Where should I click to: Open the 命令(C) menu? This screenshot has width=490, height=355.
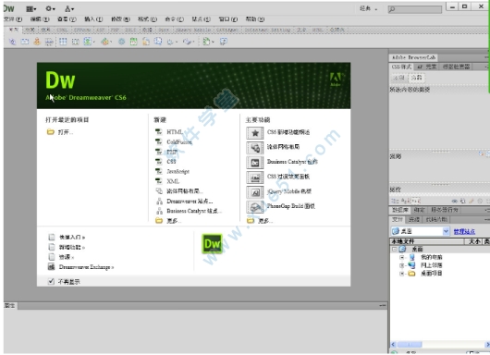pos(174,19)
